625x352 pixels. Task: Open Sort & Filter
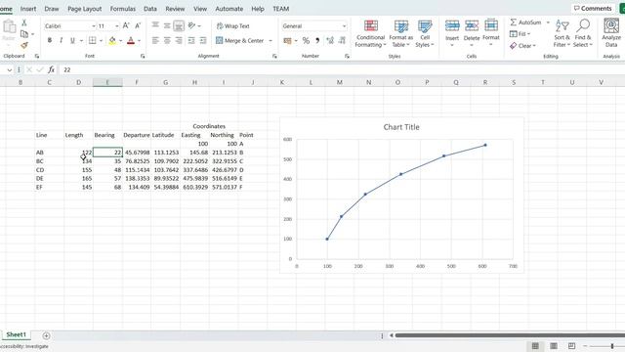click(x=562, y=33)
